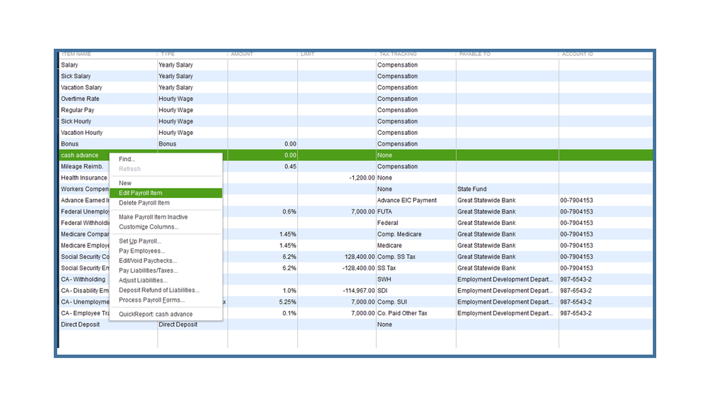This screenshot has height=399, width=710.
Task: Select the Advance Earned Income item
Action: 85,201
